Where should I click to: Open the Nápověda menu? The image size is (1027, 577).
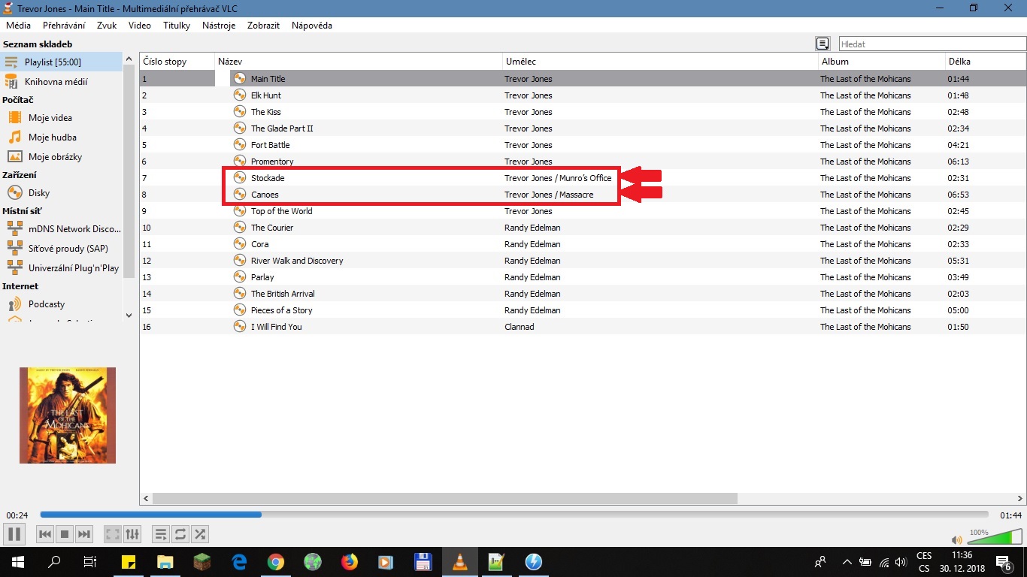tap(312, 26)
